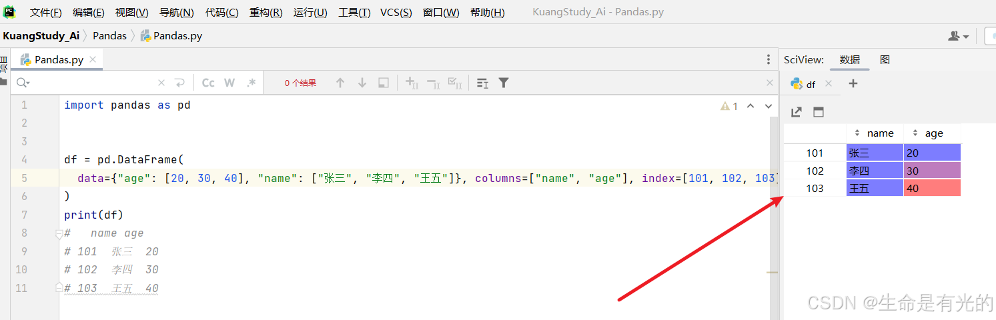Image resolution: width=996 pixels, height=320 pixels.
Task: Click the red age cell 40
Action: (932, 188)
